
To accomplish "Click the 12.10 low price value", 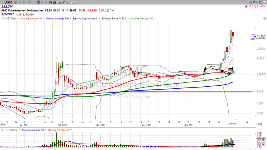I will pos(65,10).
